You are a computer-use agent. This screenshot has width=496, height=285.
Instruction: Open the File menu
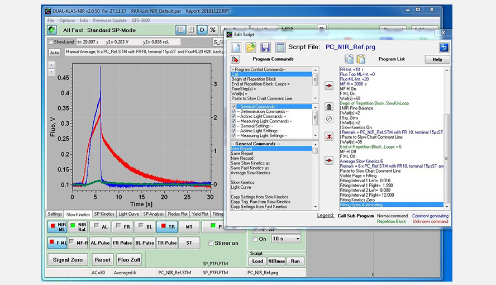(51, 20)
